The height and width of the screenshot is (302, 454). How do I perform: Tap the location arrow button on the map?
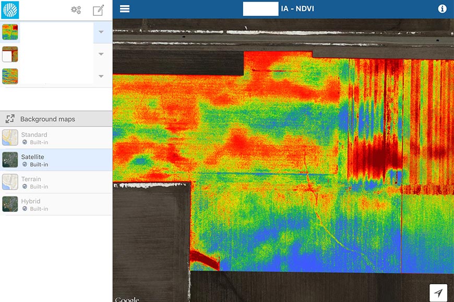[438, 293]
